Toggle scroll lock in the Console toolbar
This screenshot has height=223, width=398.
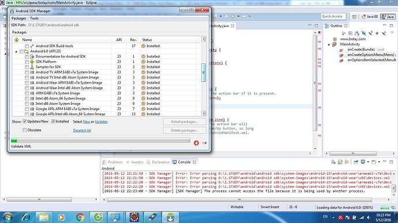(x=340, y=162)
